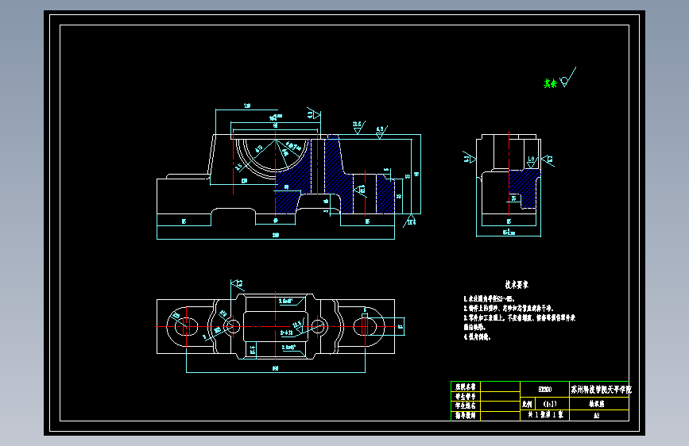Click the A2 sheet size text
Viewport: 689px width, 446px height.
coord(596,415)
